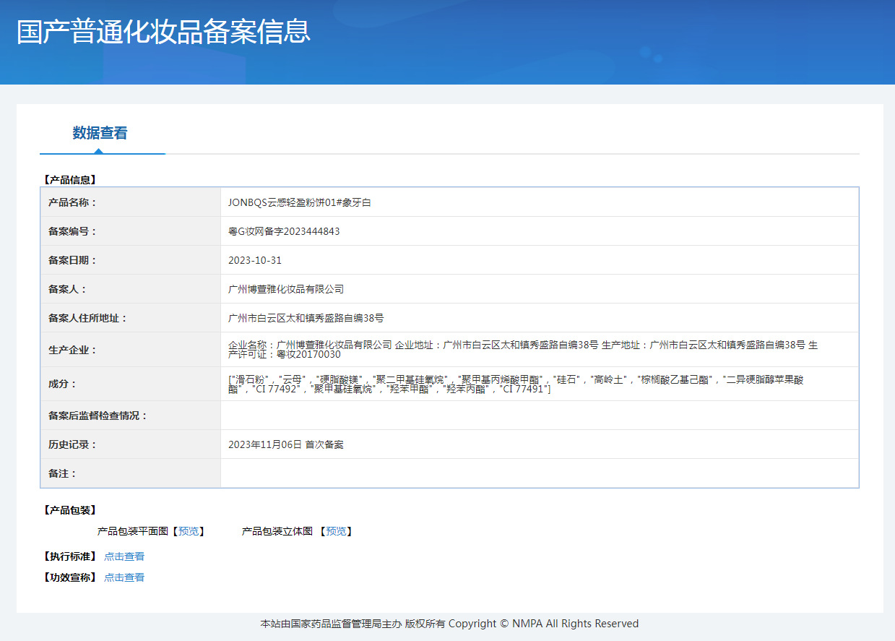The width and height of the screenshot is (895, 641).
Task: Click the 产品名称 row label
Action: 72,202
